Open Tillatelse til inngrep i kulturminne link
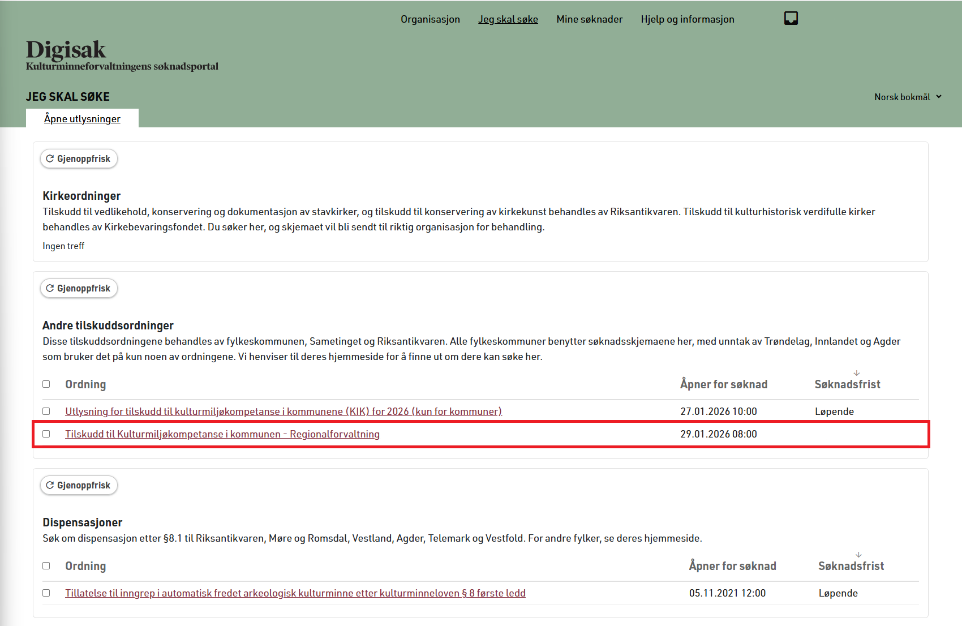Viewport: 962px width, 626px height. (295, 593)
